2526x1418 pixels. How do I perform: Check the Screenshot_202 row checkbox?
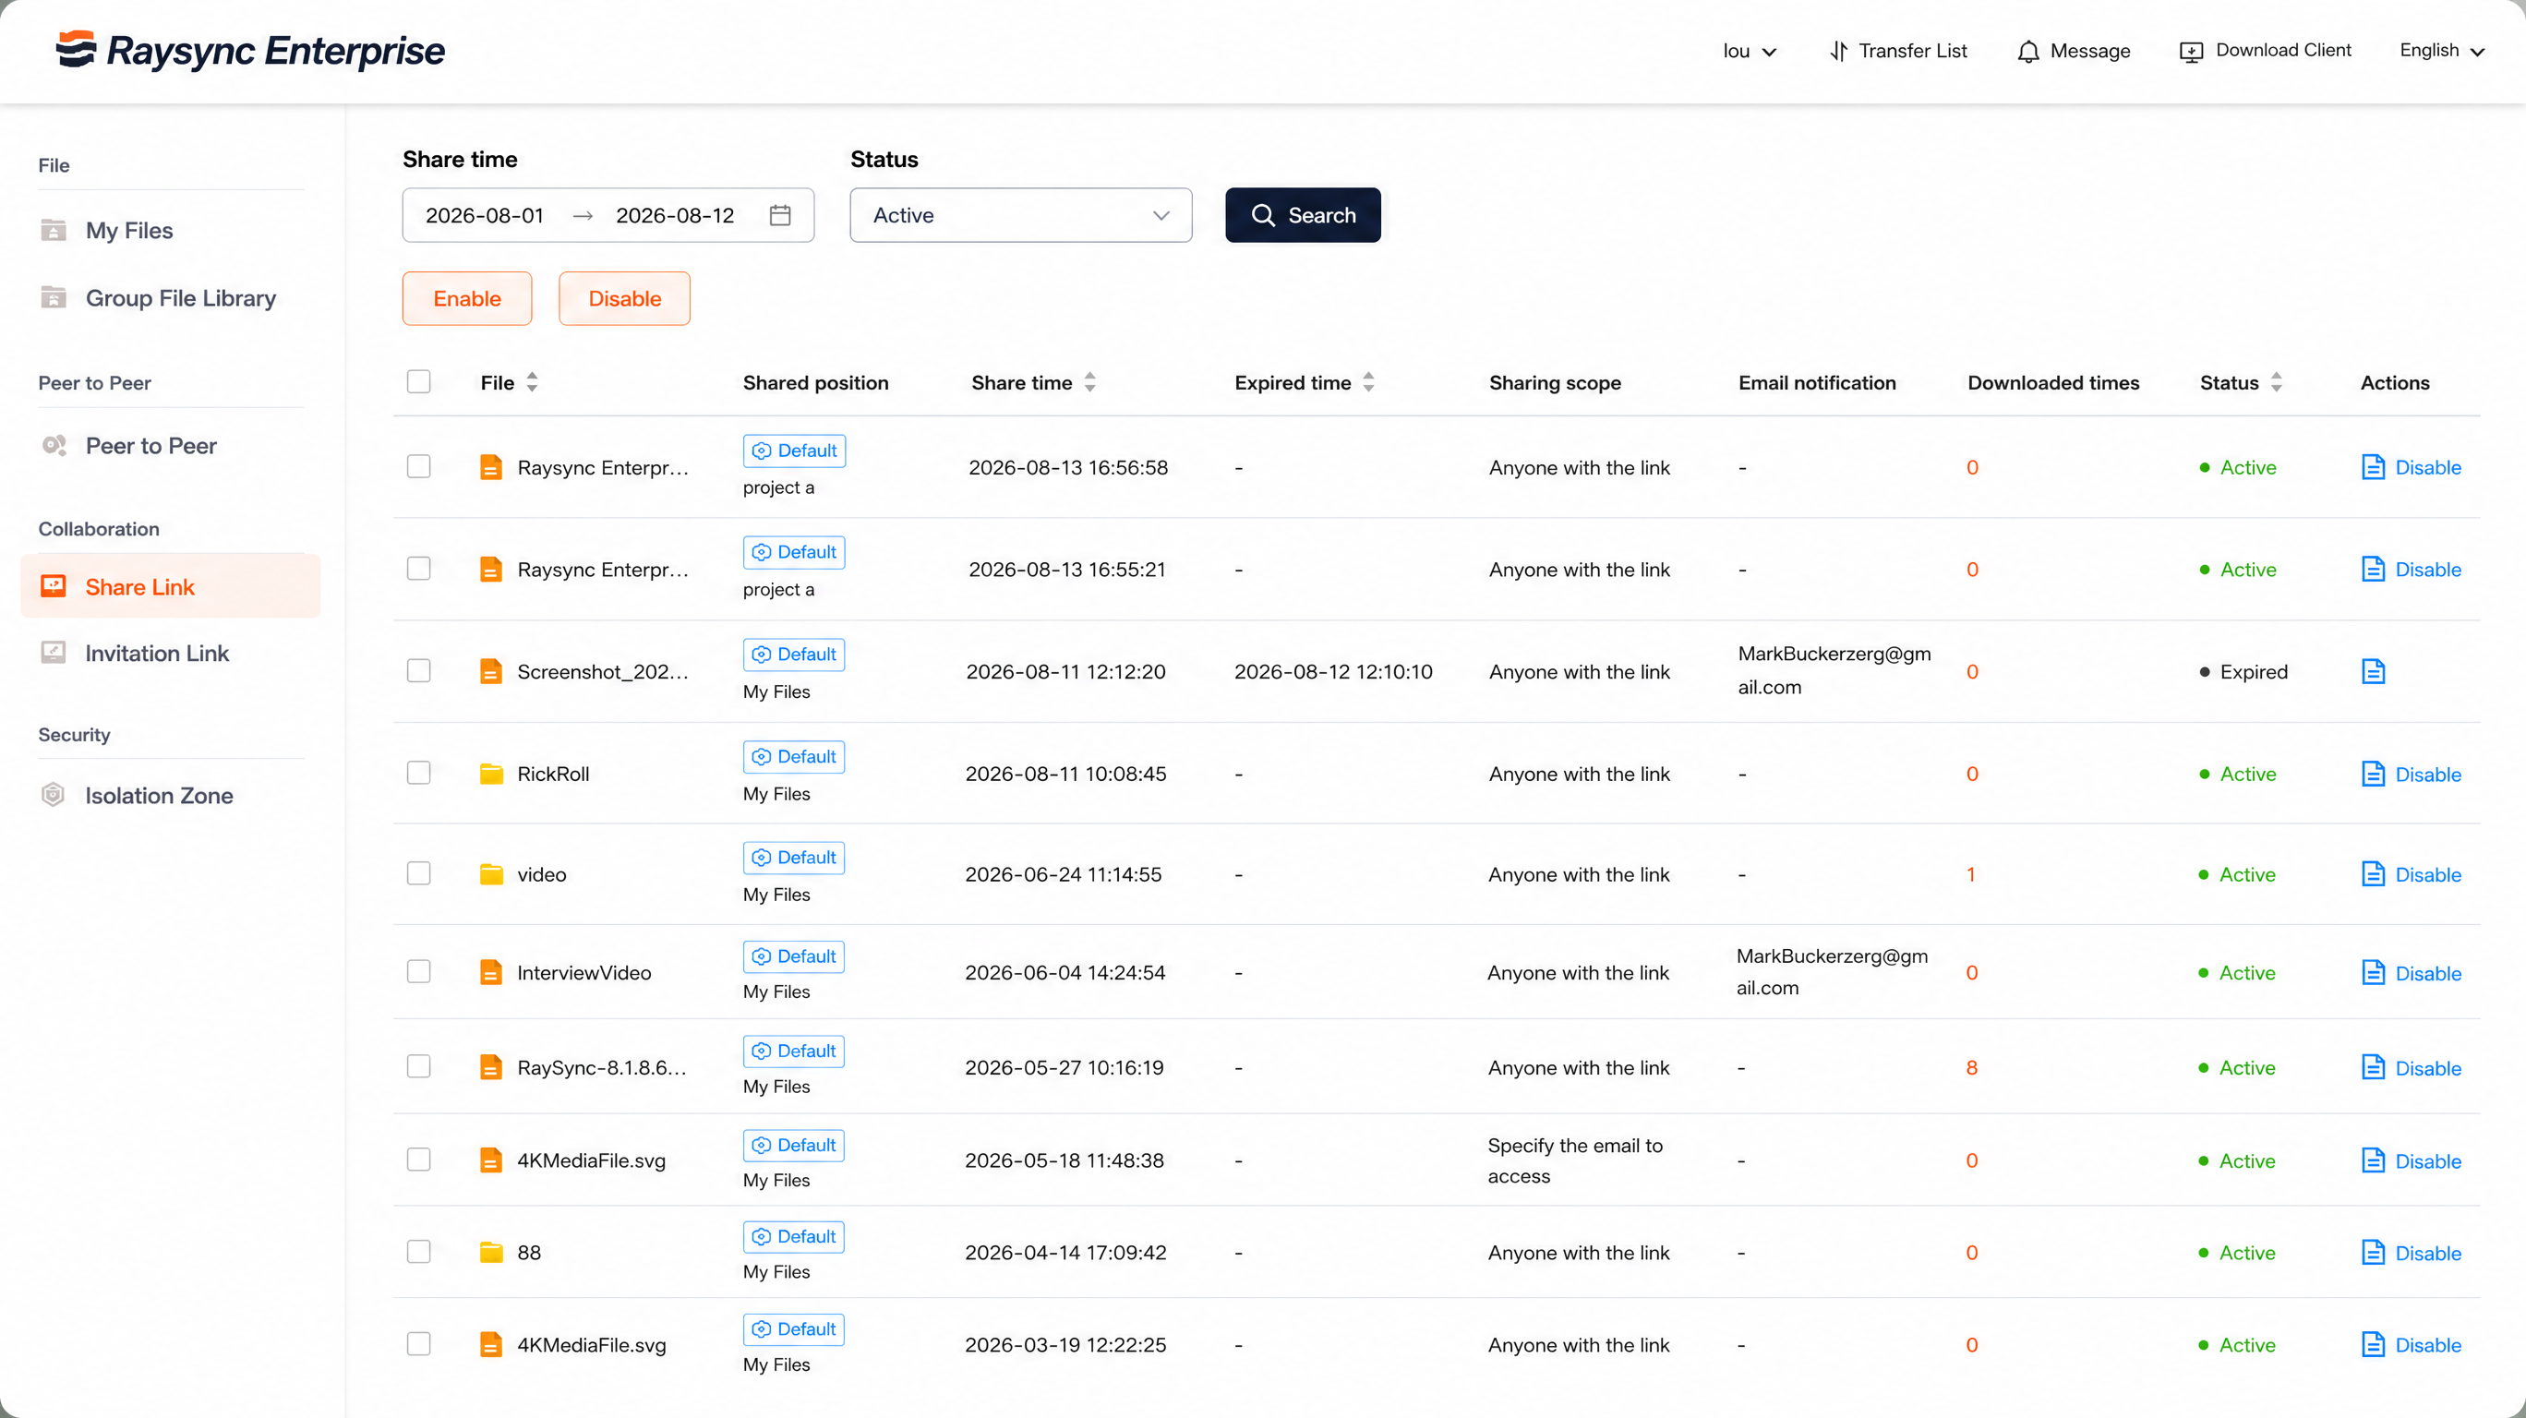click(419, 671)
